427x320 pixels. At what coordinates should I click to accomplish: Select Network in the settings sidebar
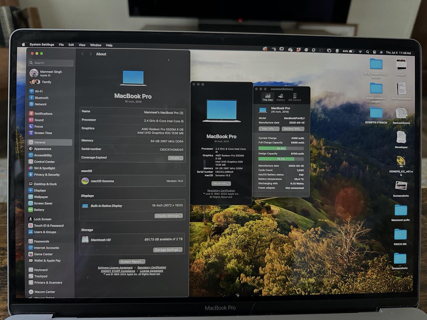coord(38,104)
